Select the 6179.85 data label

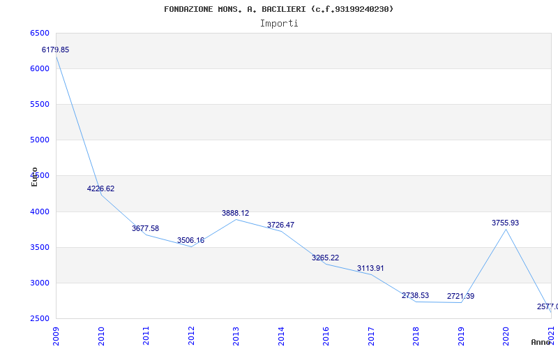tap(56, 50)
